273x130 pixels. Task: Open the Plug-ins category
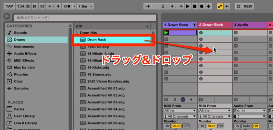pyautogui.click(x=21, y=74)
